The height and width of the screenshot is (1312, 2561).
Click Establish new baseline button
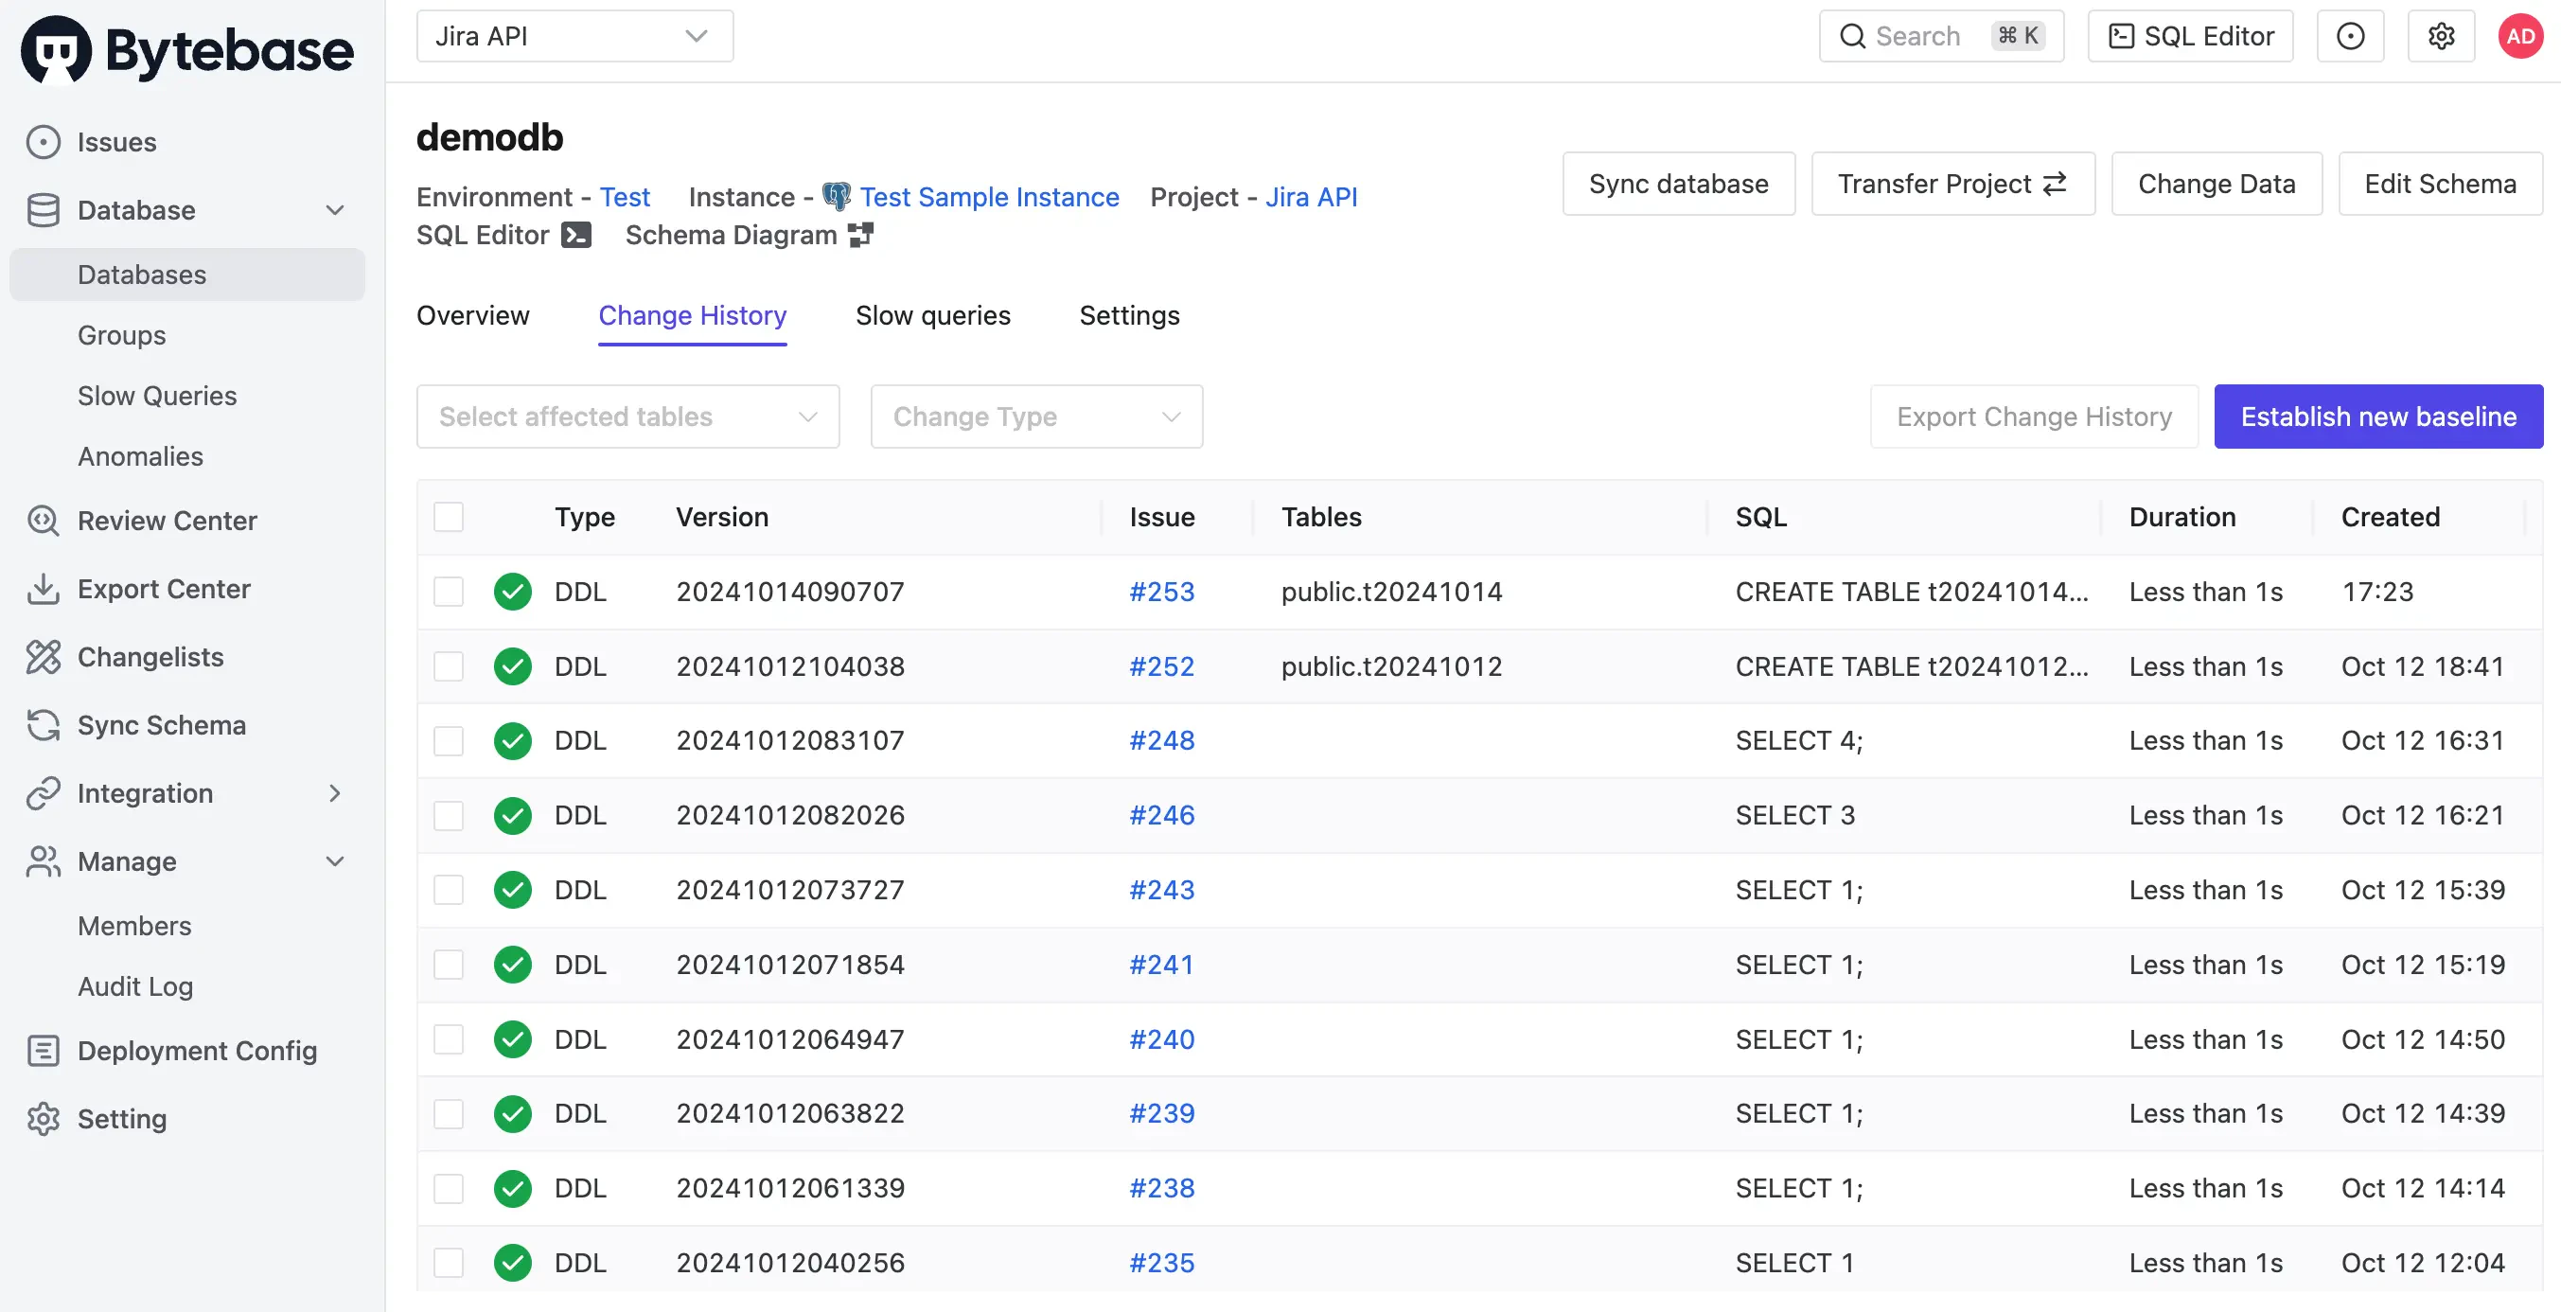[x=2377, y=417]
